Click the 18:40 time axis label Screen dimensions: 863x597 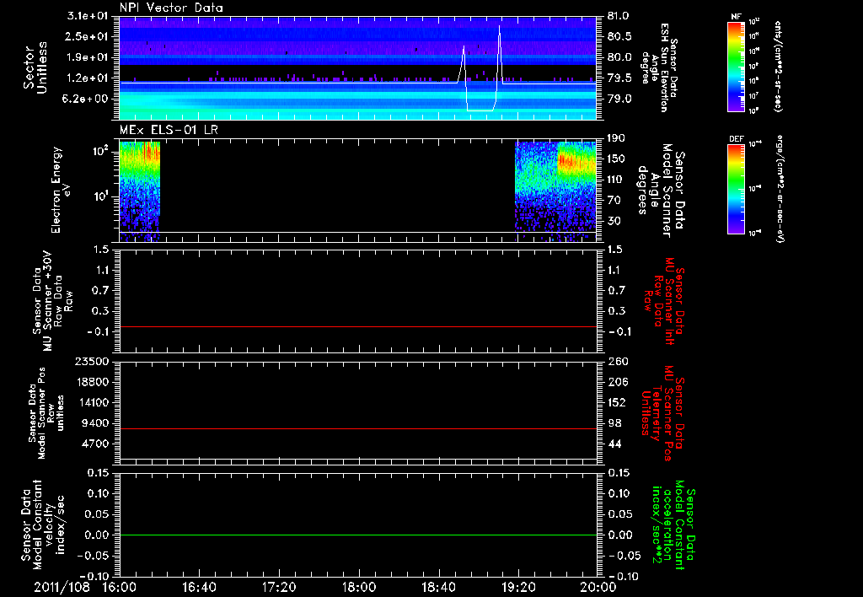click(x=438, y=586)
